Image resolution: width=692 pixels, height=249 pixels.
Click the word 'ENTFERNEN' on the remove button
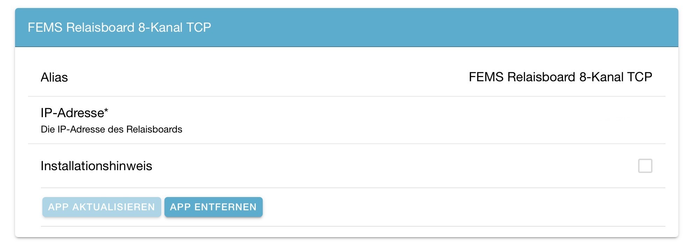pyautogui.click(x=225, y=207)
